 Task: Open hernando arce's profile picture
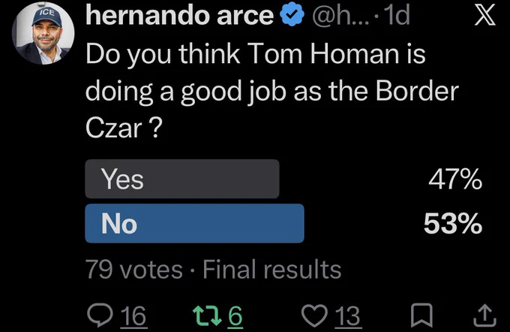[43, 33]
